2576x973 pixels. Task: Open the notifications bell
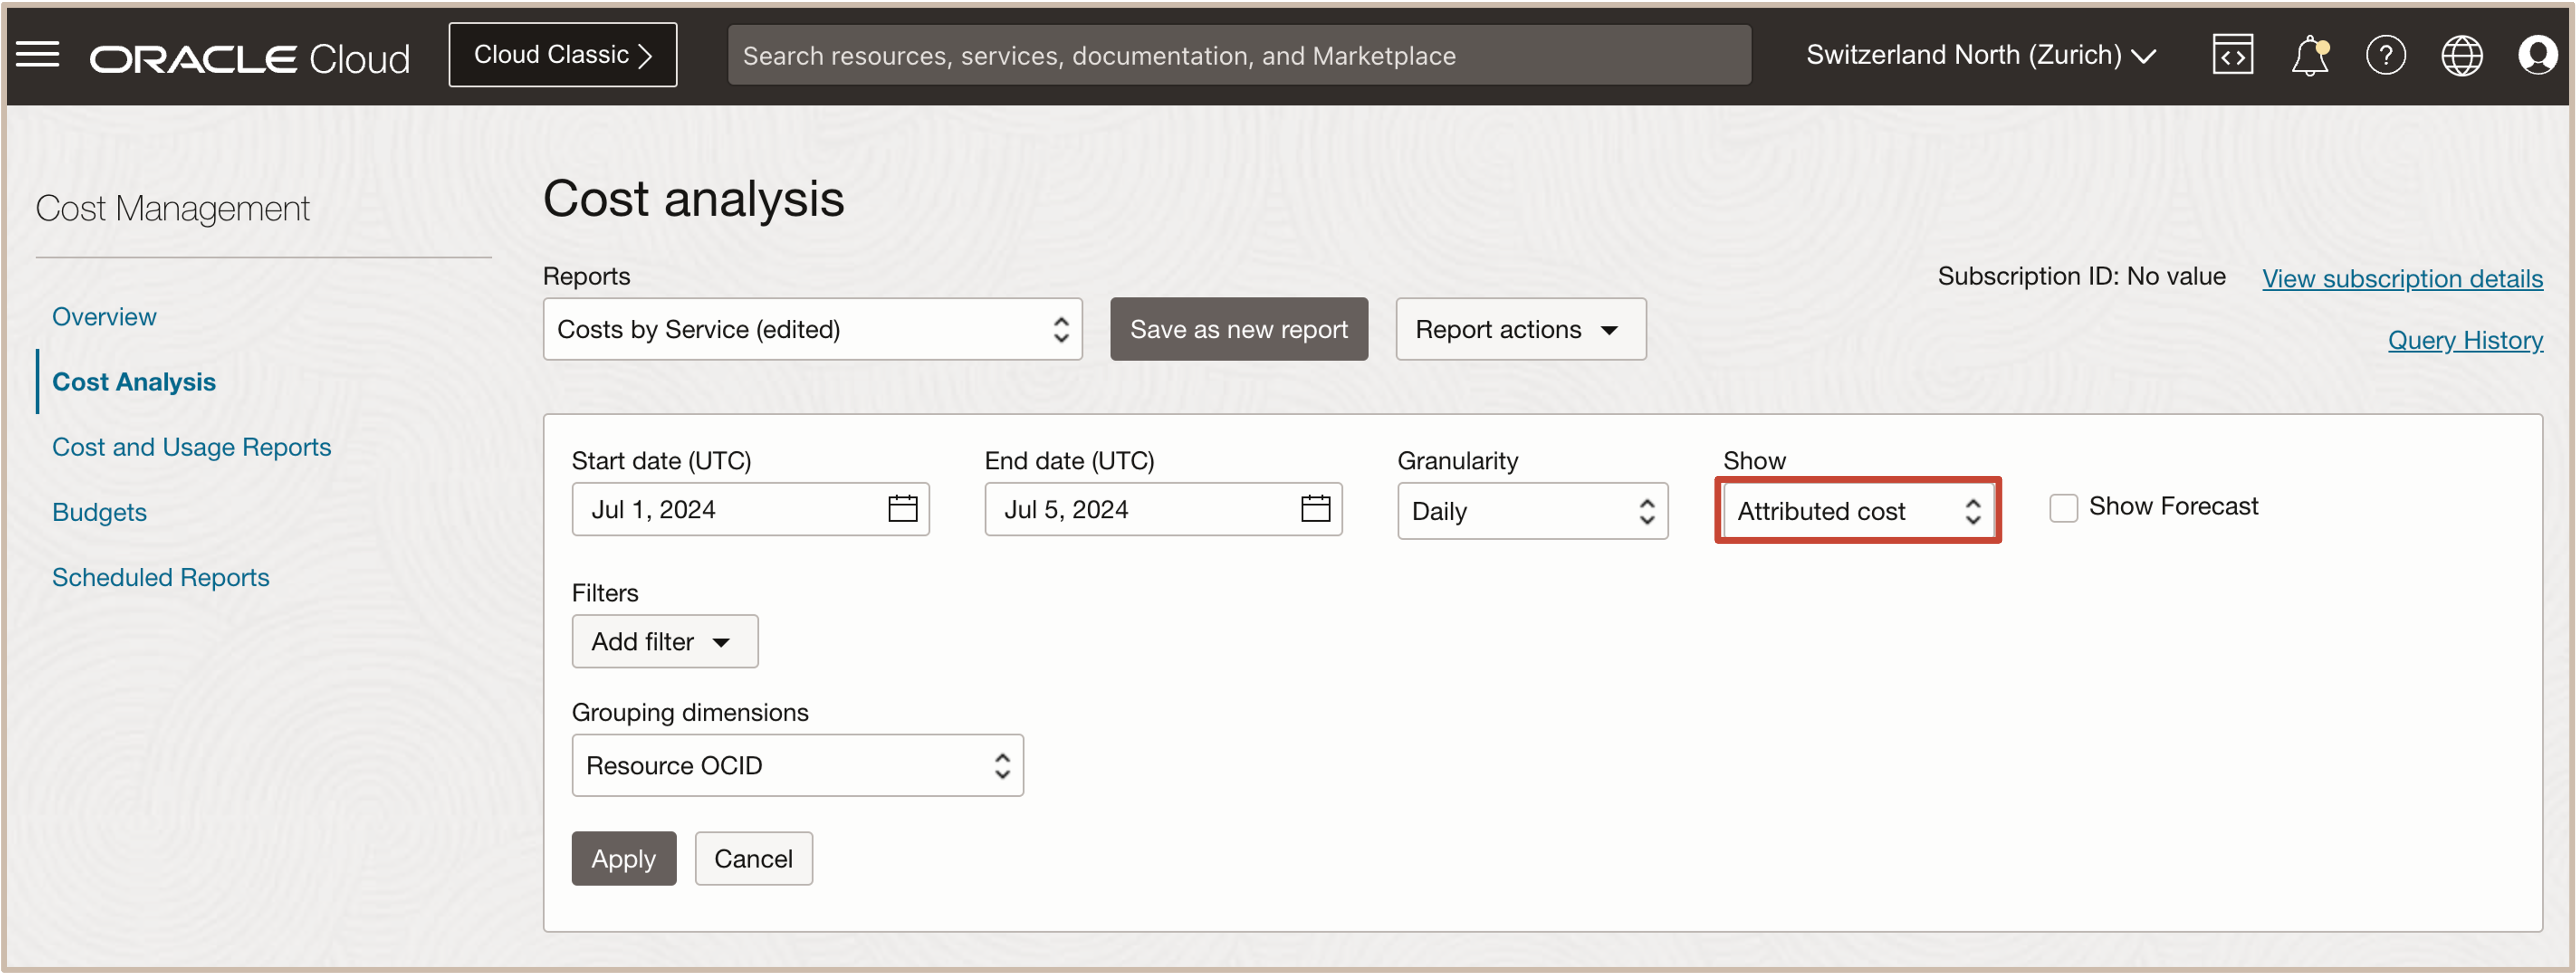[2309, 55]
